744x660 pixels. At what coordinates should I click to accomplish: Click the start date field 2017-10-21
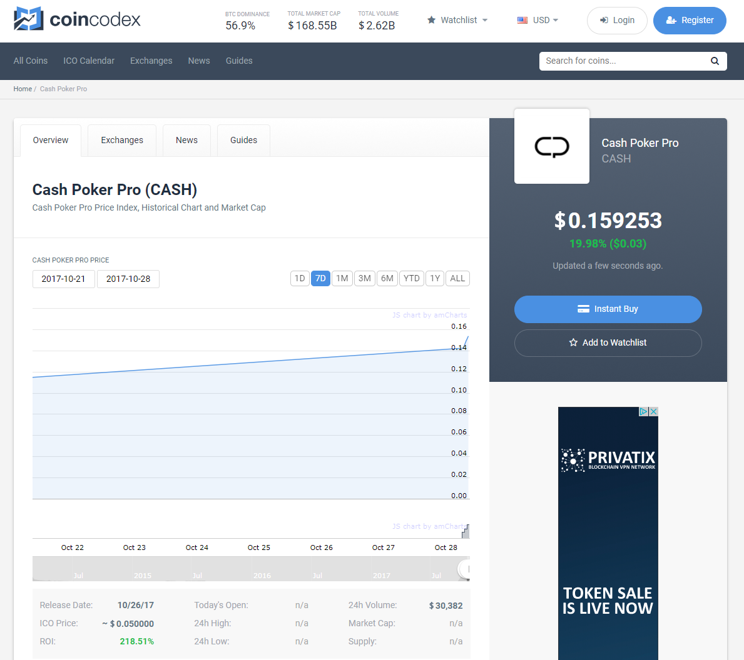click(64, 279)
